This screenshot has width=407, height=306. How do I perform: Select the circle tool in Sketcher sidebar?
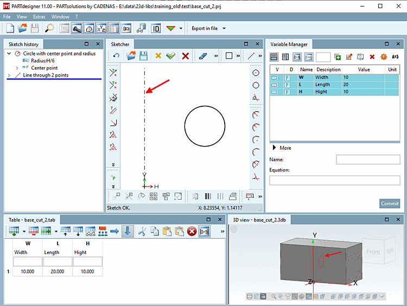[x=256, y=85]
